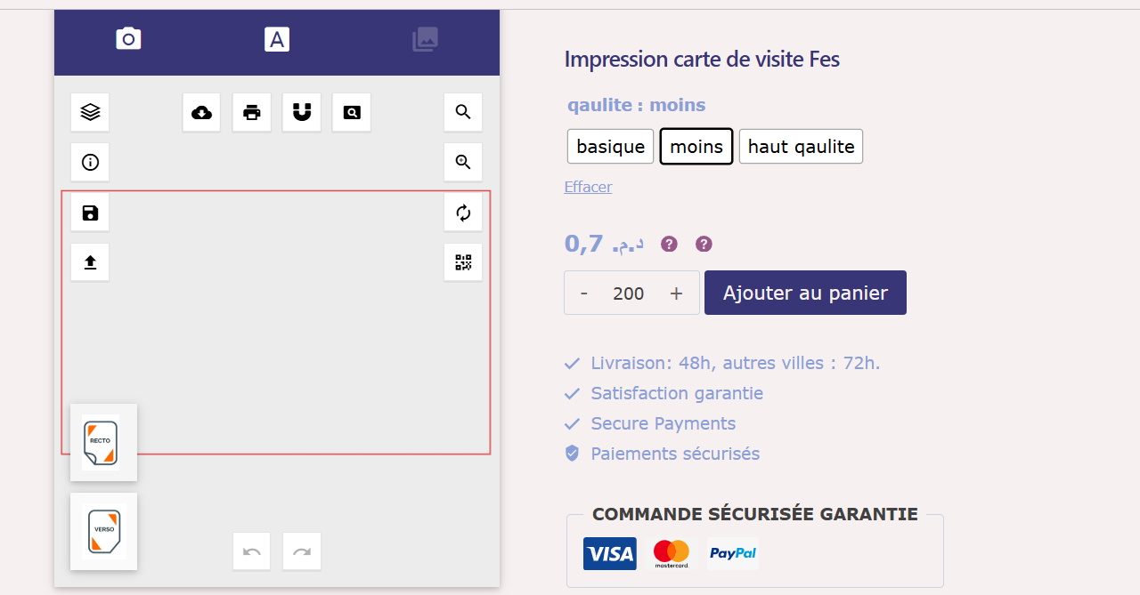Select the RECTO side thumbnail

point(103,442)
